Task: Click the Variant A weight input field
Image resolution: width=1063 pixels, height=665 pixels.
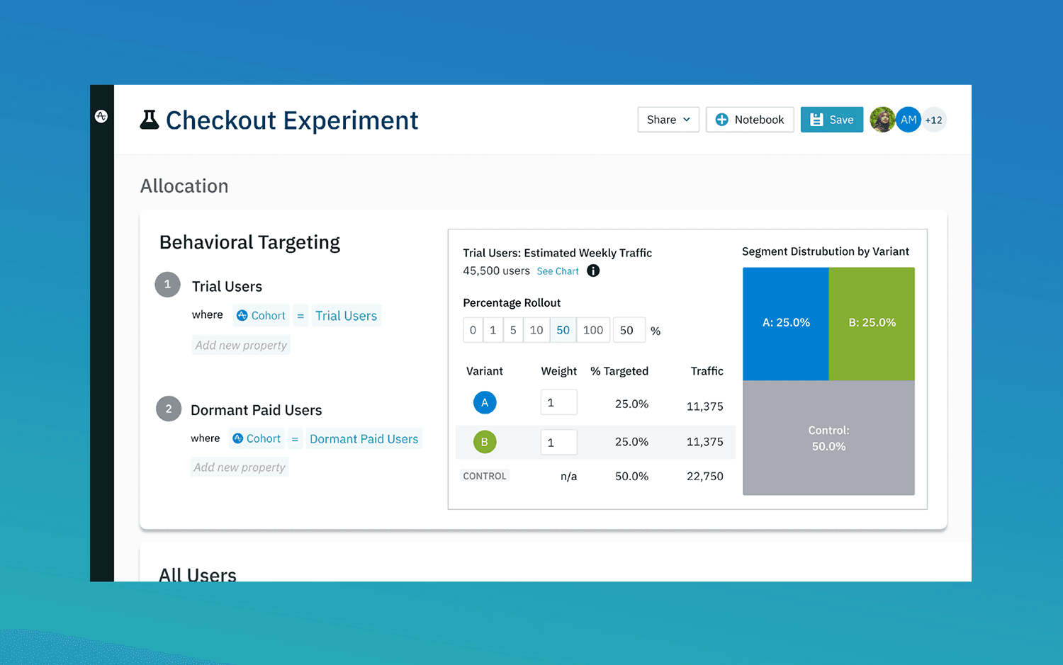Action: coord(558,402)
